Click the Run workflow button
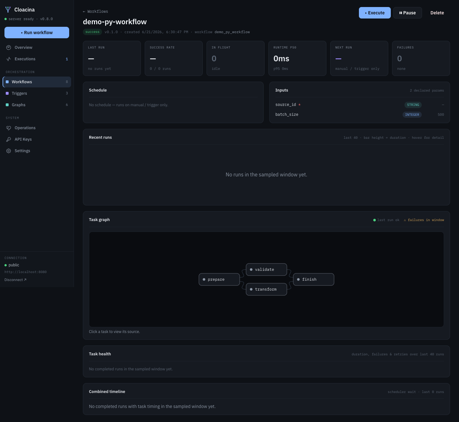The height and width of the screenshot is (422, 459). point(37,33)
